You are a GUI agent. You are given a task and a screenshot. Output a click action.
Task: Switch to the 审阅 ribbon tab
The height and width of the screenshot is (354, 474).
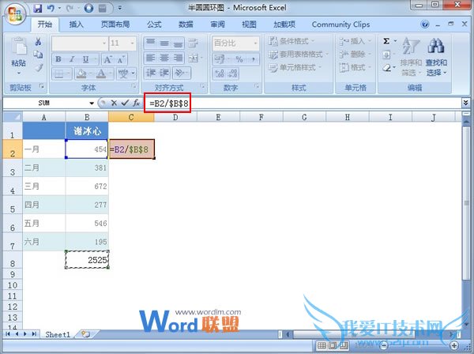(x=217, y=24)
